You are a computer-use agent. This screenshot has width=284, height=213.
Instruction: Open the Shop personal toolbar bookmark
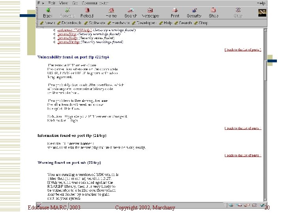pyautogui.click(x=201, y=23)
